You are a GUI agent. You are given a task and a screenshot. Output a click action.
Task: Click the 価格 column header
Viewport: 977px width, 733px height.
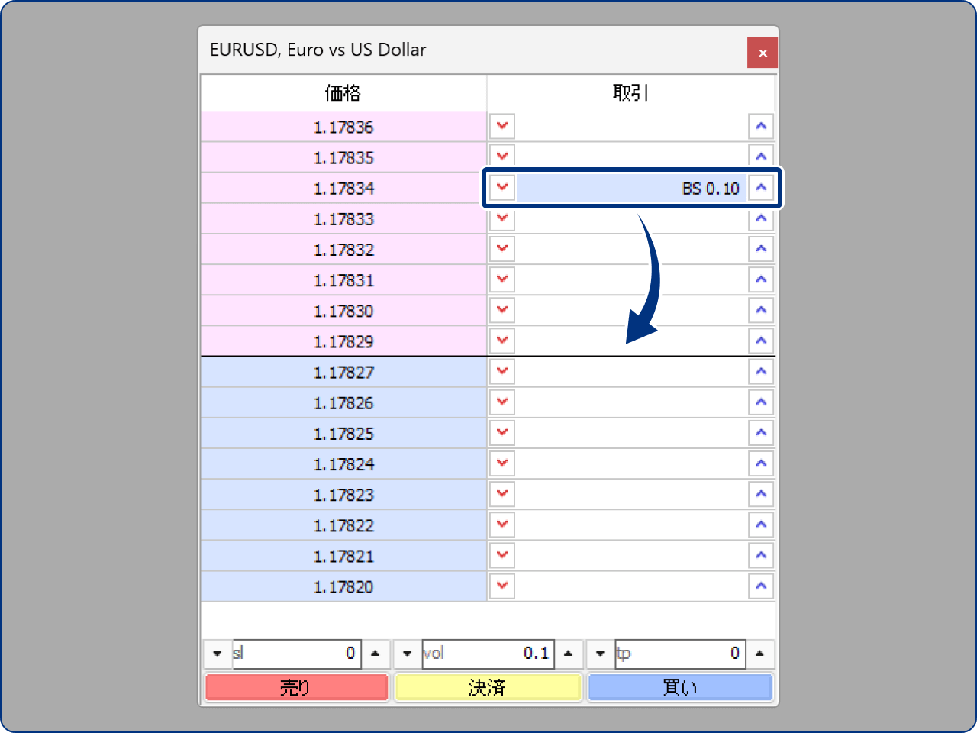point(343,92)
